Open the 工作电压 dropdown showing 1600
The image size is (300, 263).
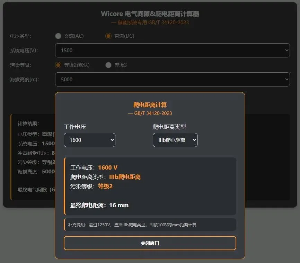pos(89,140)
